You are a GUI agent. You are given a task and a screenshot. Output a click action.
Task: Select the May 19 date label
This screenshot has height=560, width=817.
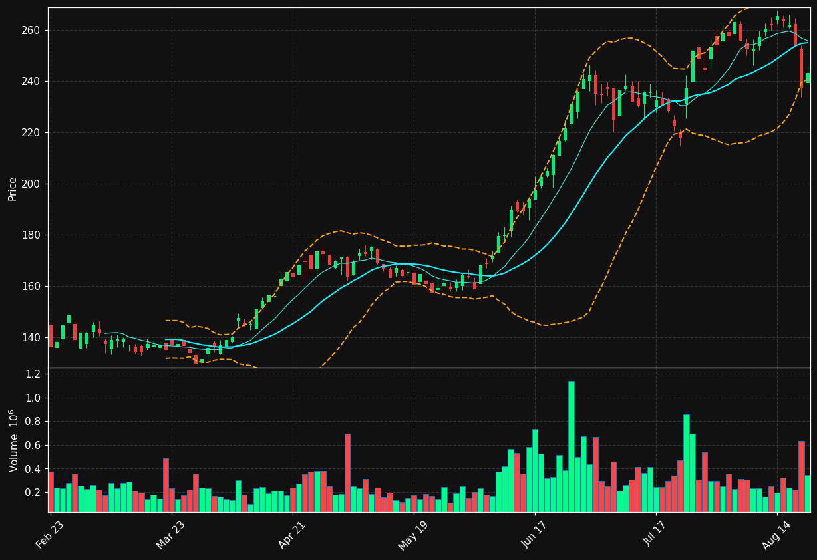pos(412,534)
